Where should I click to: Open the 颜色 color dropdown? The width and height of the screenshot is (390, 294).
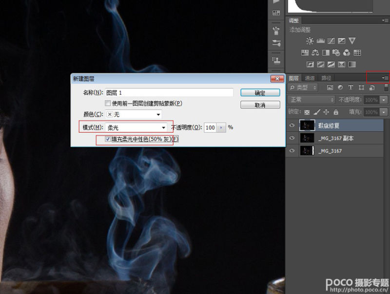coord(134,115)
